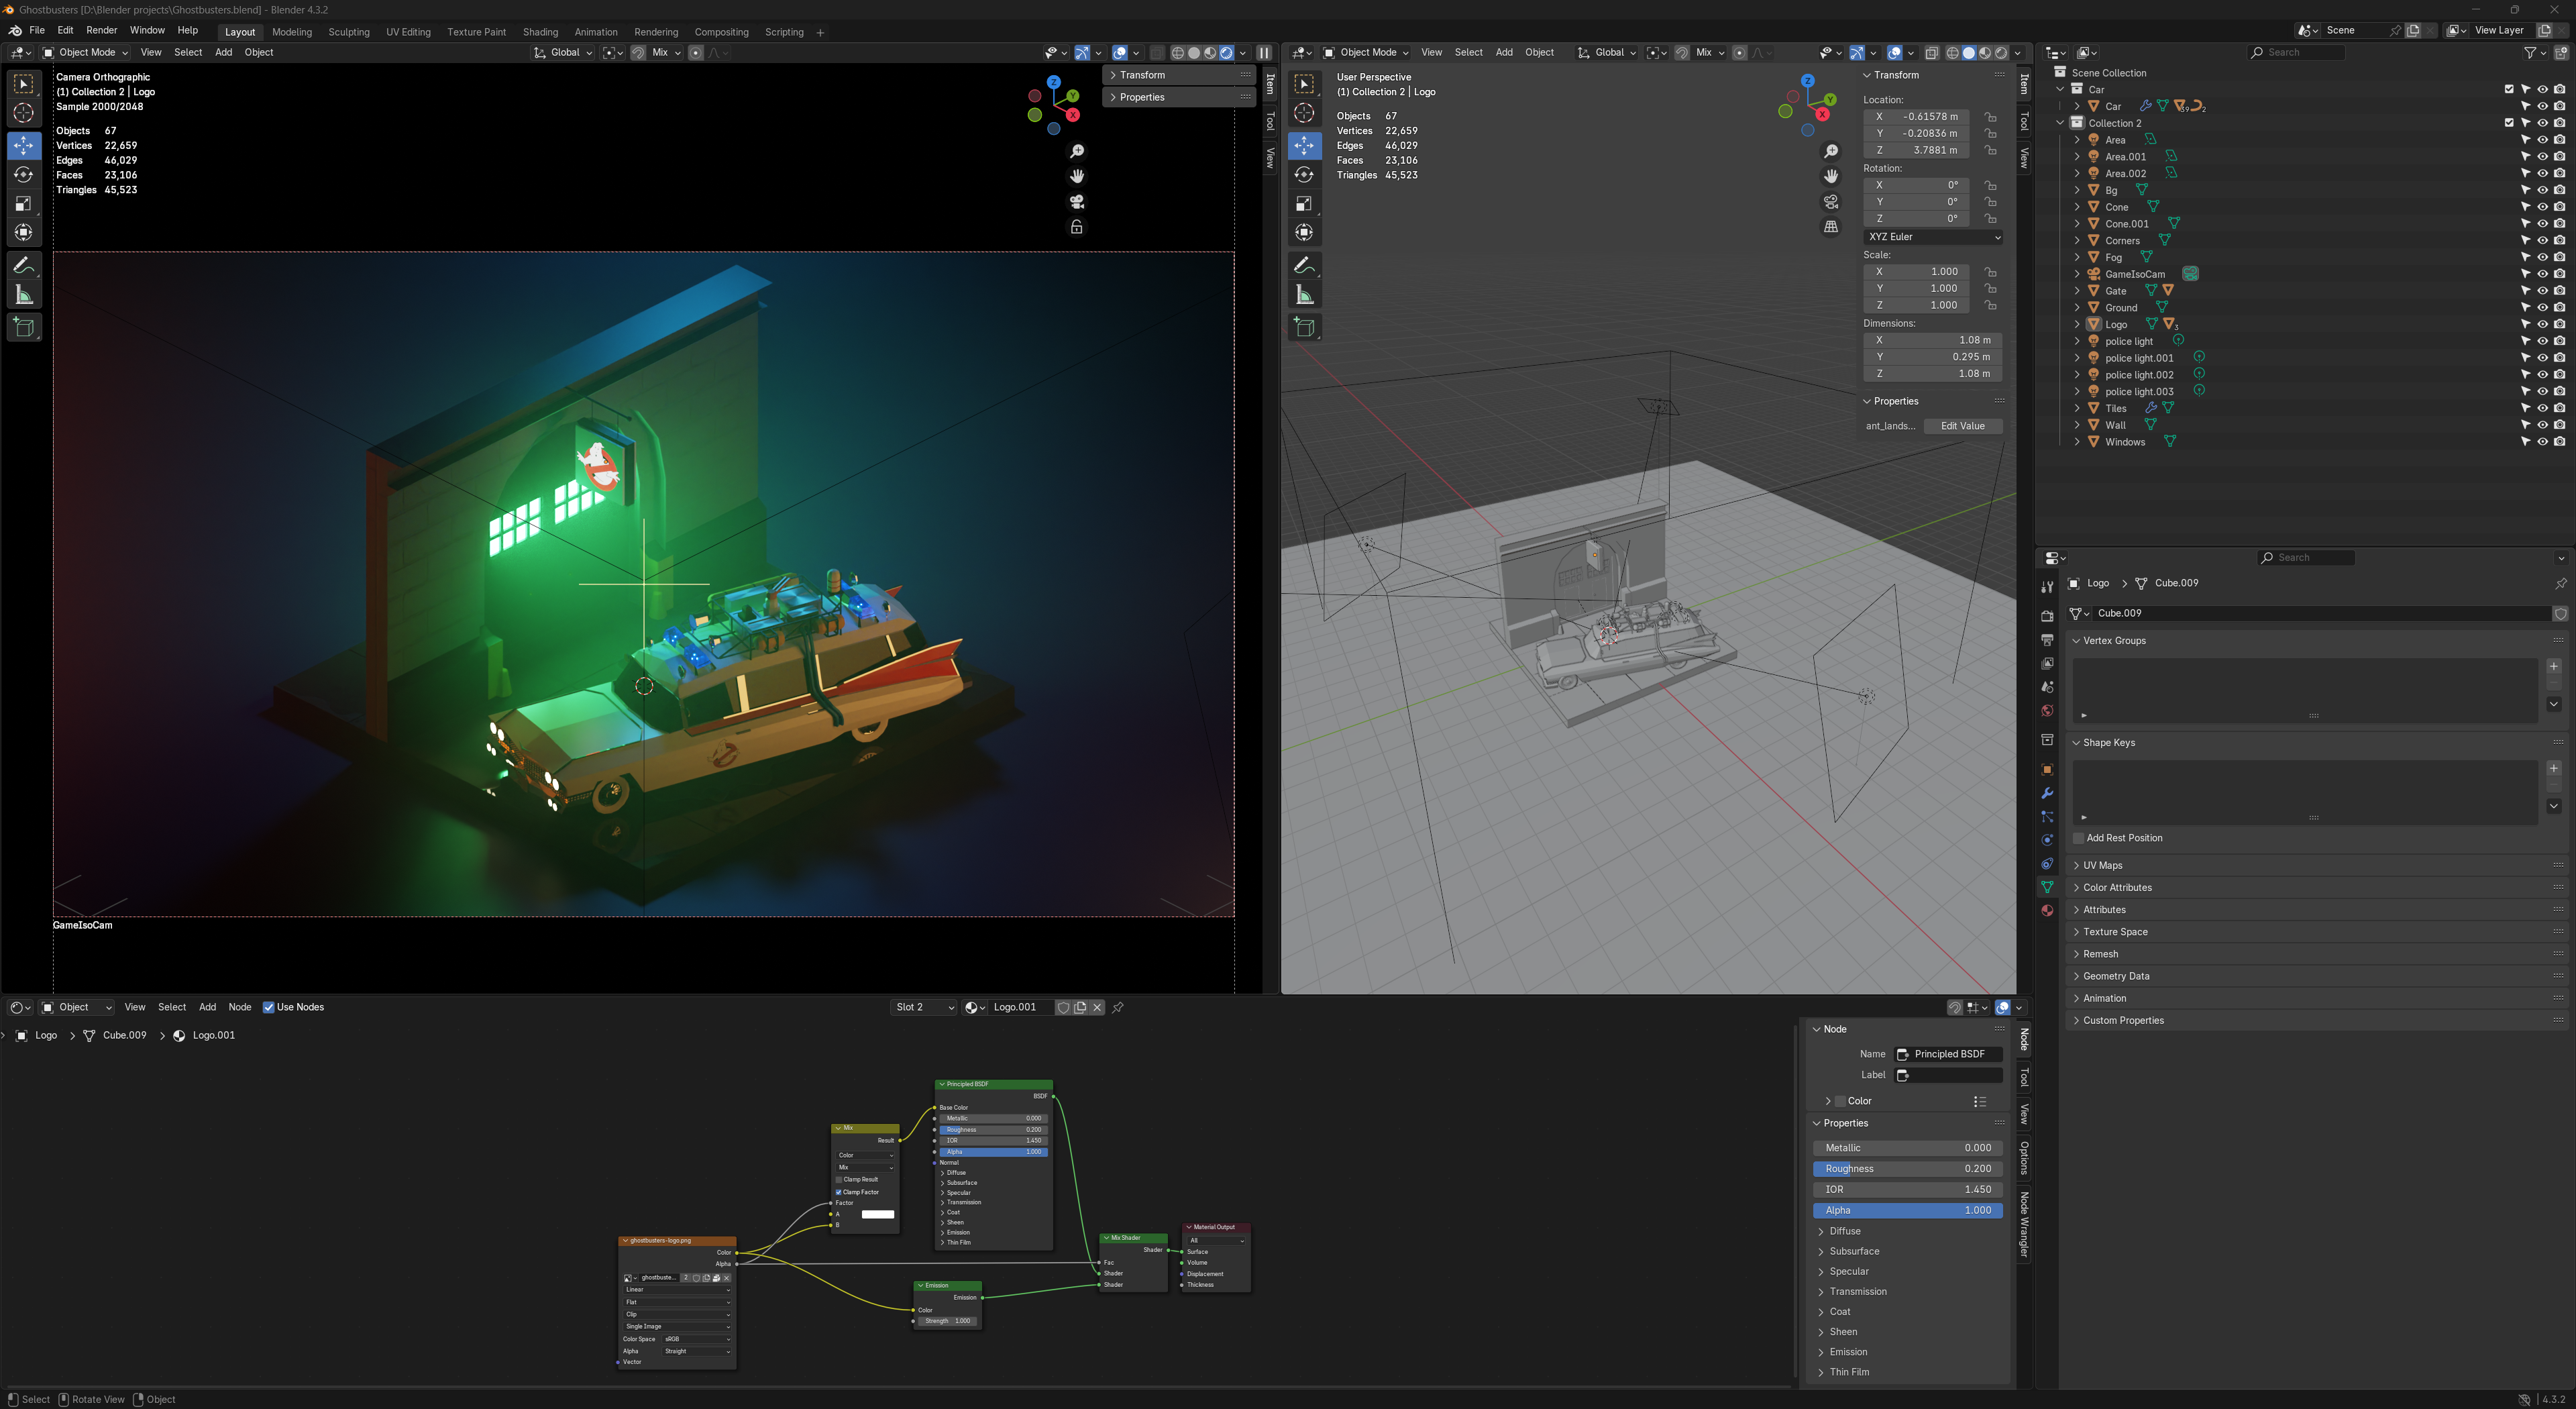Switch perspective/orthographic grid icon in right viewport

pos(1831,227)
